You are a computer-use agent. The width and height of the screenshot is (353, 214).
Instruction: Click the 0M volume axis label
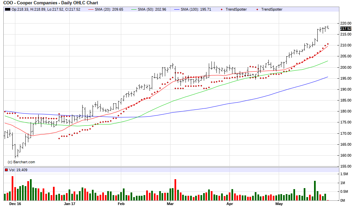(x=342, y=200)
